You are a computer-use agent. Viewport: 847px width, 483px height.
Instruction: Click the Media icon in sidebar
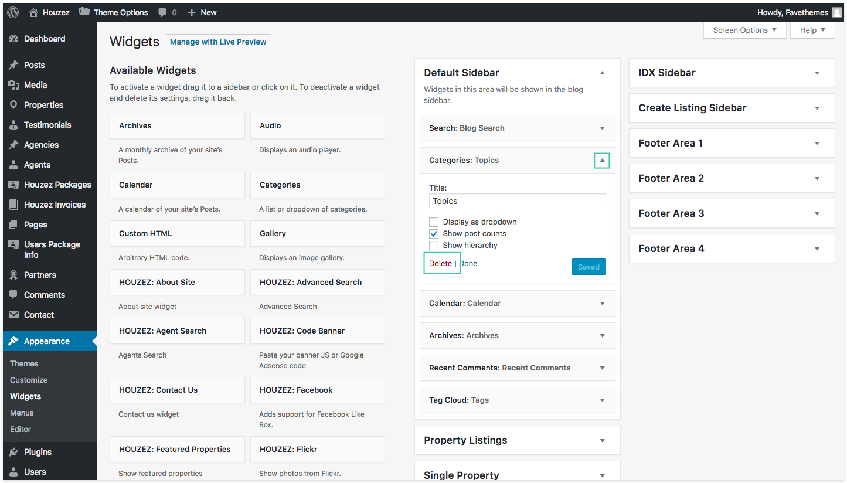click(13, 85)
